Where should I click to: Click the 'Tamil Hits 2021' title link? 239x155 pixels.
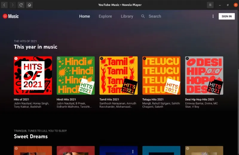pyautogui.click(x=109, y=100)
